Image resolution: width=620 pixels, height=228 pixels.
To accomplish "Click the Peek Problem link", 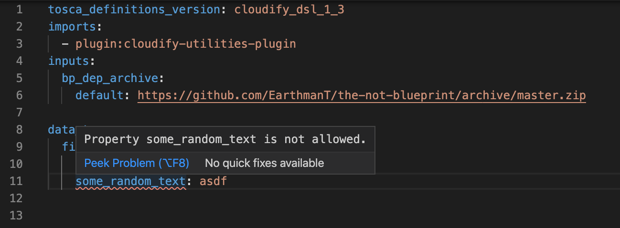I will 137,163.
